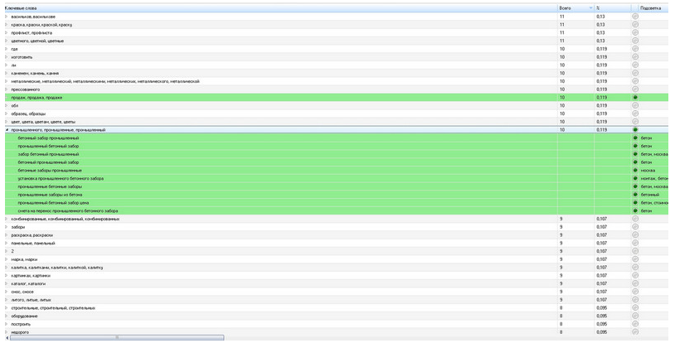675x348 pixels.
Task: Disable highlight for 'промышленного, промышленные' group
Action: [635, 130]
